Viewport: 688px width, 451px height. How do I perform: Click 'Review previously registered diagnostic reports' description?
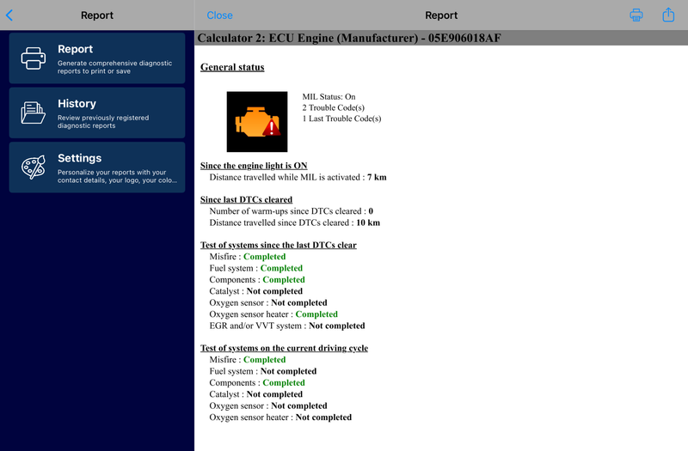click(x=103, y=121)
